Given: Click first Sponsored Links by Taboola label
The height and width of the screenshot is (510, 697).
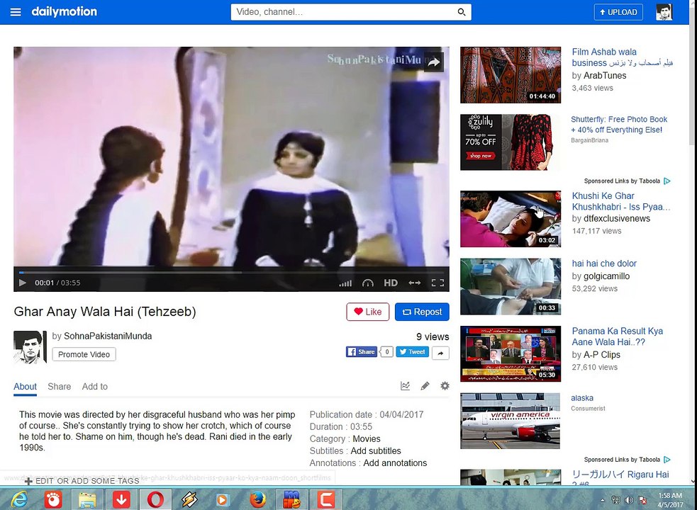Looking at the screenshot, I should coord(627,181).
